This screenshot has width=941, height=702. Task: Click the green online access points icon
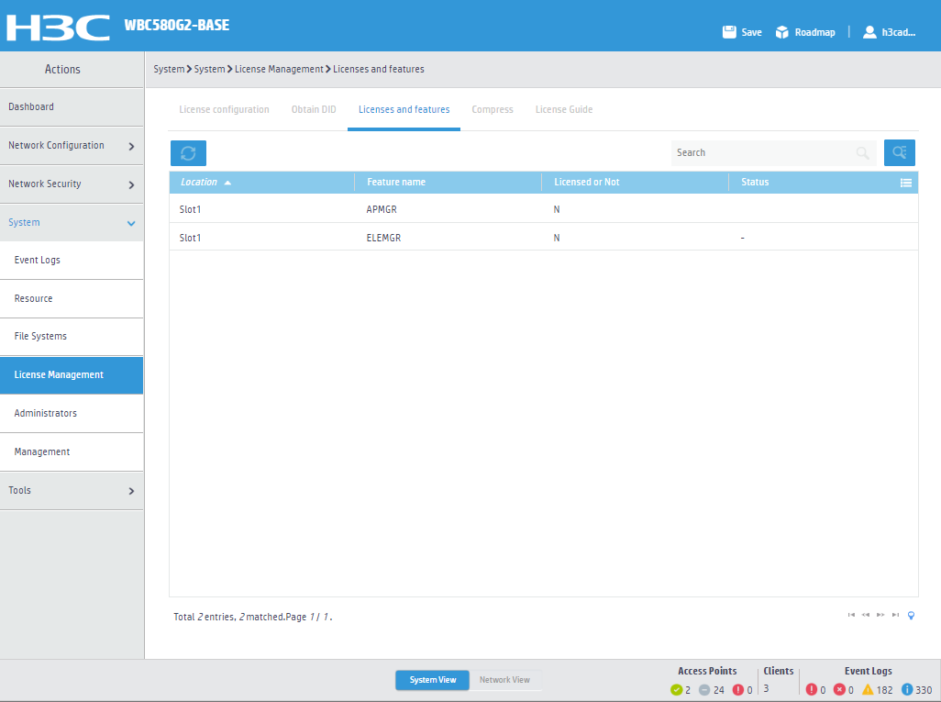[676, 690]
